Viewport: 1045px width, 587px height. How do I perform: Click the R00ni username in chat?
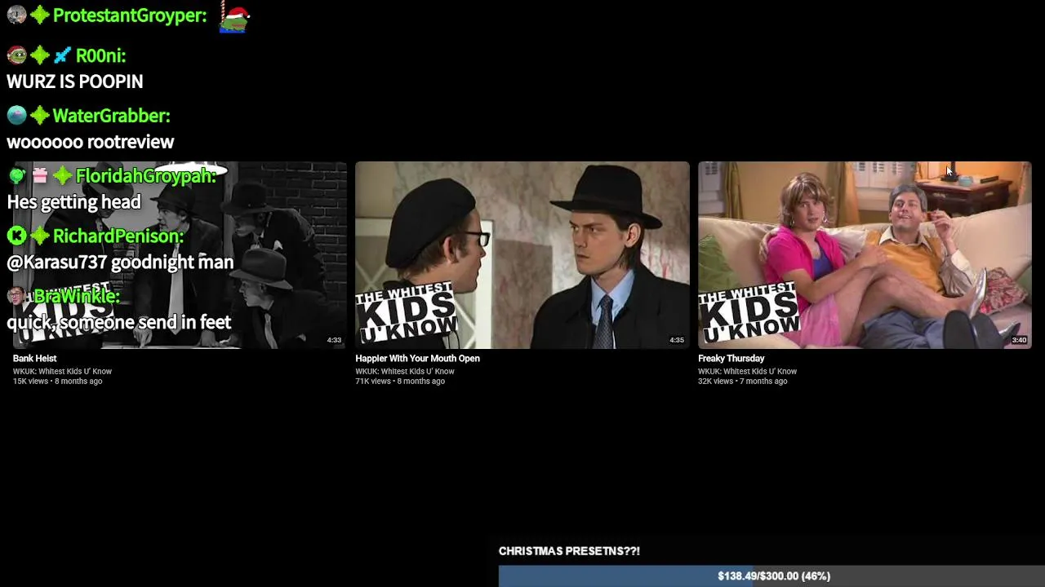pyautogui.click(x=100, y=55)
